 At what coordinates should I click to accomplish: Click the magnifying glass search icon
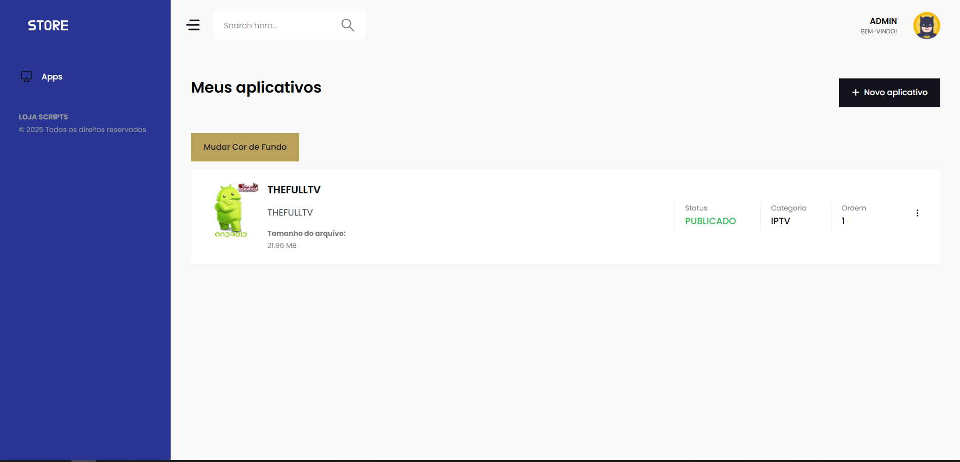347,25
